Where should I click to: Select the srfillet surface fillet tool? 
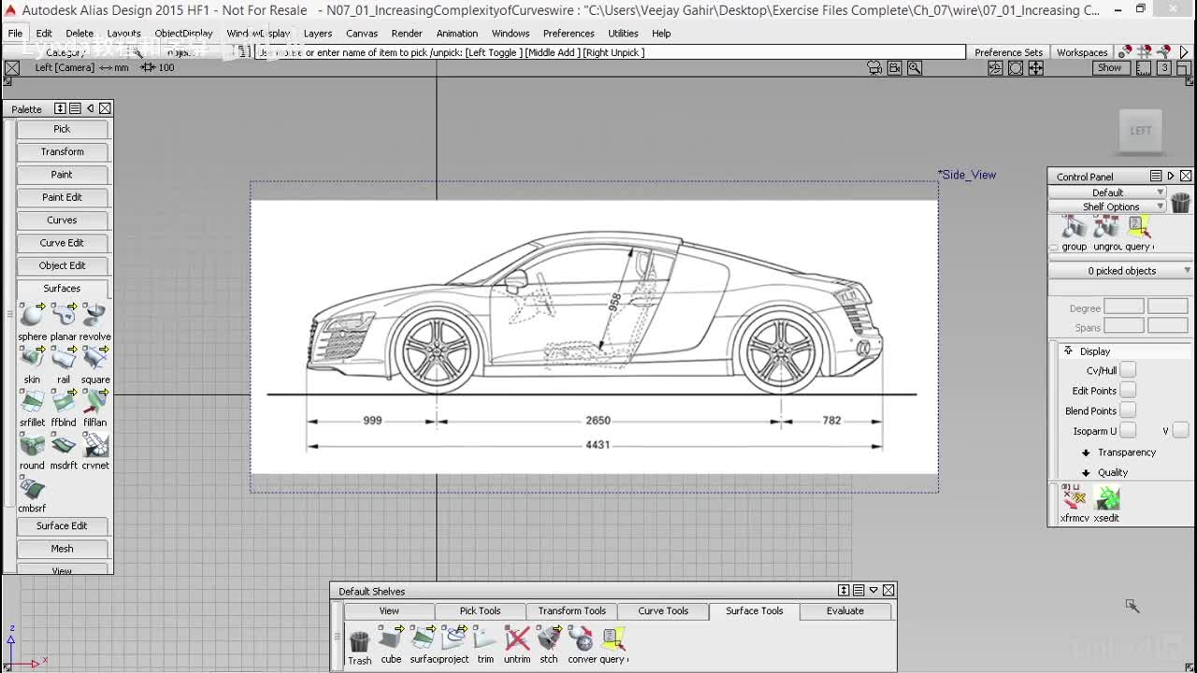pos(32,402)
